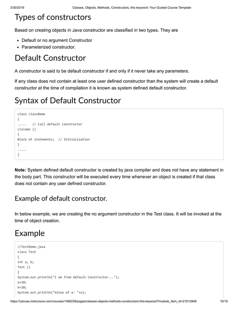
Task: Click the bold 'Note:' label
Action: click(x=20, y=170)
